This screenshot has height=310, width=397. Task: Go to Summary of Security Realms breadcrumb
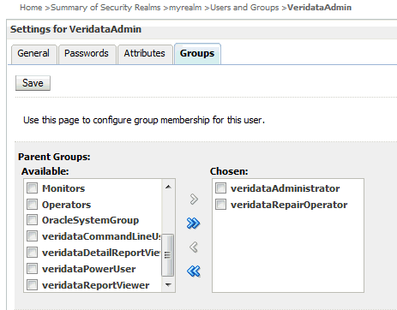click(105, 8)
